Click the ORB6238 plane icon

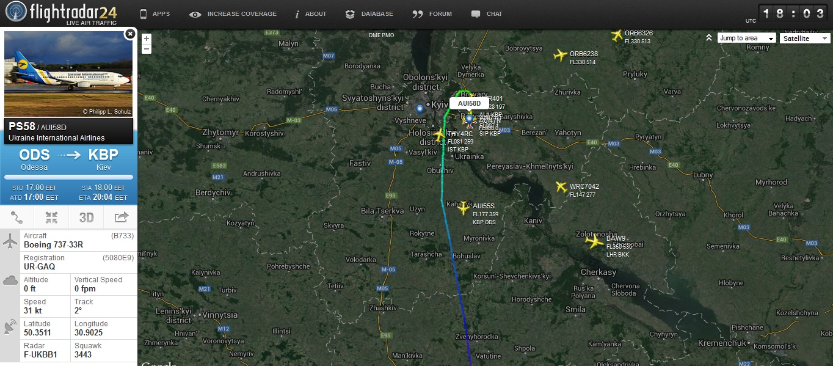(x=560, y=56)
